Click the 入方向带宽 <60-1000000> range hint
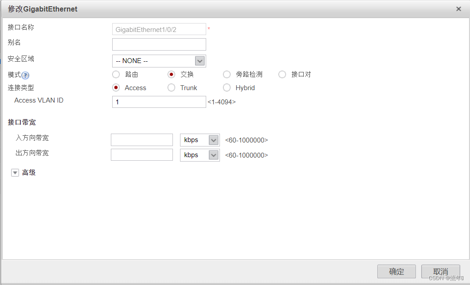Image resolution: width=470 pixels, height=285 pixels. [x=247, y=140]
